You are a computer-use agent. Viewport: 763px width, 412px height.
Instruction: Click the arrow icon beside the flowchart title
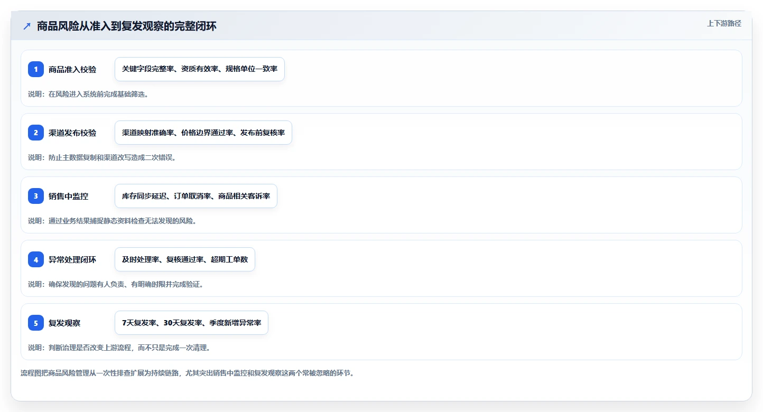pos(27,26)
